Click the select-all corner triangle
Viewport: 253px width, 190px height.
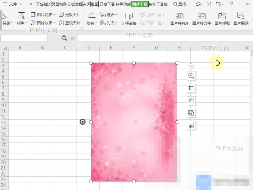coord(5,48)
